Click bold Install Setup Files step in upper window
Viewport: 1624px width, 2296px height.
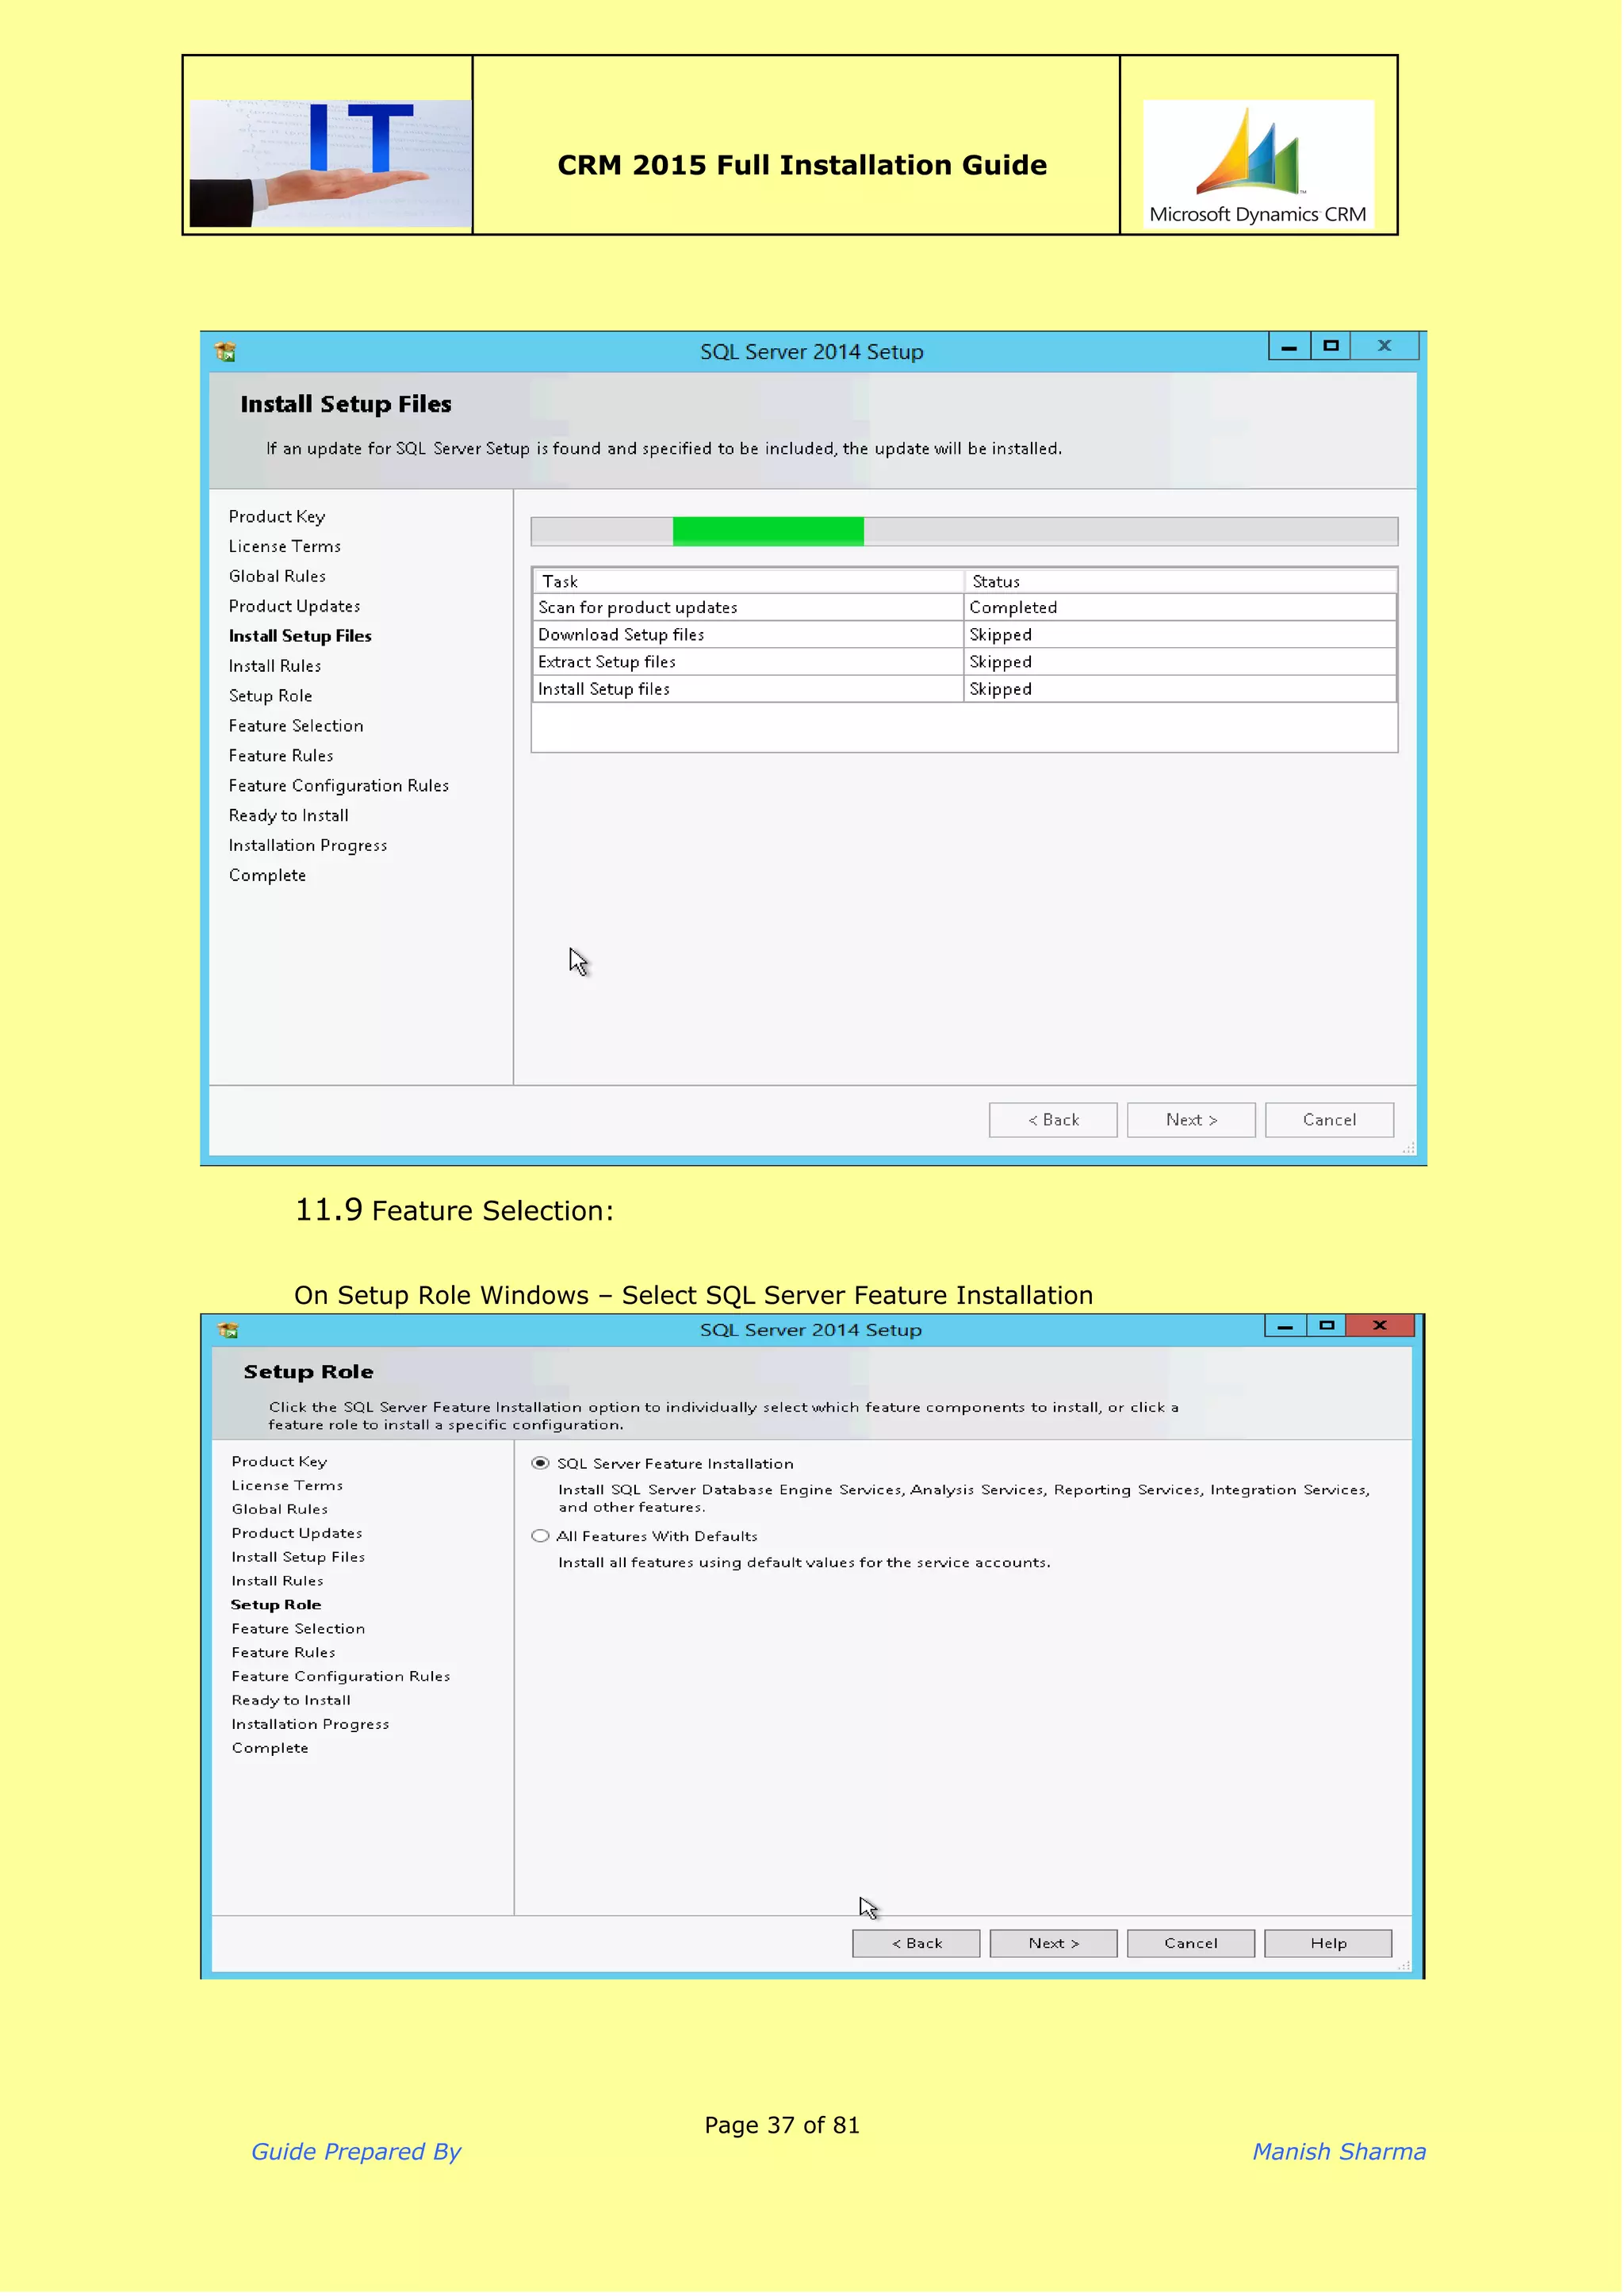[x=300, y=637]
